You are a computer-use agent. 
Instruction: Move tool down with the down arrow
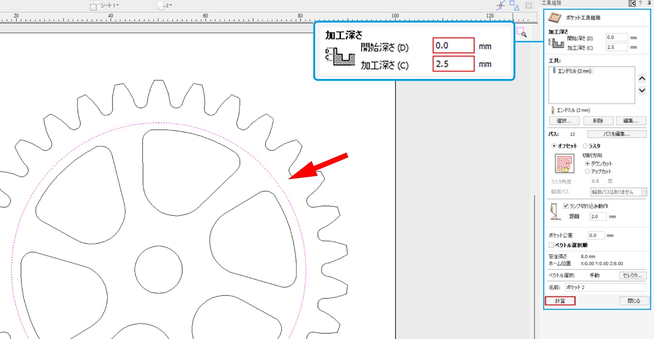[642, 90]
